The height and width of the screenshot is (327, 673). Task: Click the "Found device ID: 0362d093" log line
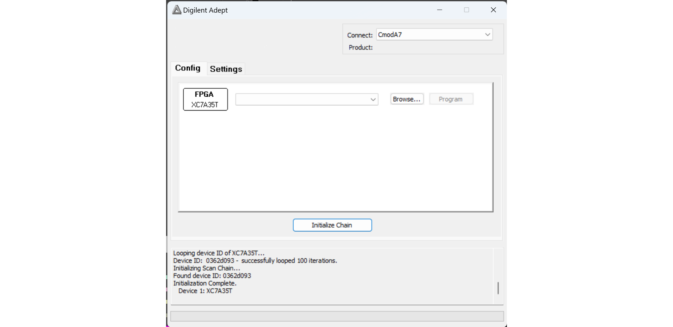click(212, 276)
